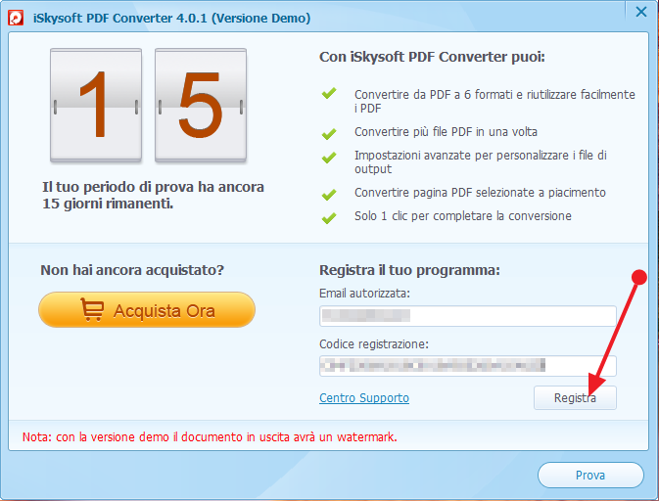Image resolution: width=659 pixels, height=501 pixels.
Task: Click the Acquista Ora purchase button
Action: tap(147, 310)
